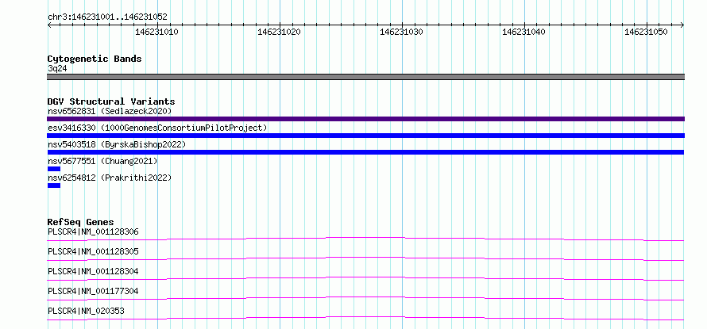Screen dimensions: 707x329
Task: Click variant label nsv6254812 (Prakrithi2022)
Action: click(110, 178)
